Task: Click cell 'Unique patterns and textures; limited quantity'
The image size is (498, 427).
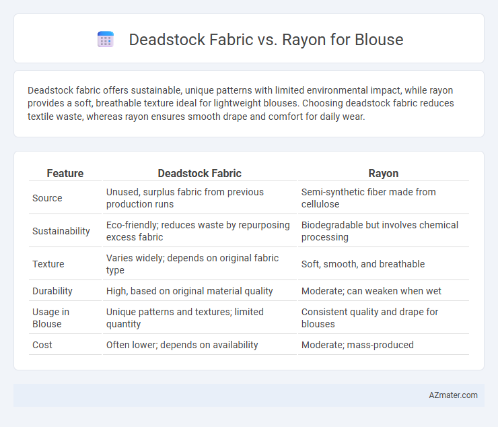Action: click(199, 318)
